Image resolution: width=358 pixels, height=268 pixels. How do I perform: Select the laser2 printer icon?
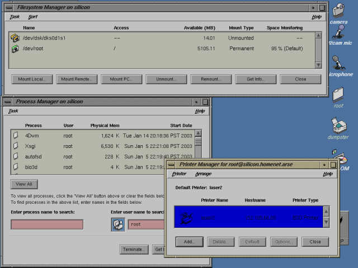click(186, 217)
